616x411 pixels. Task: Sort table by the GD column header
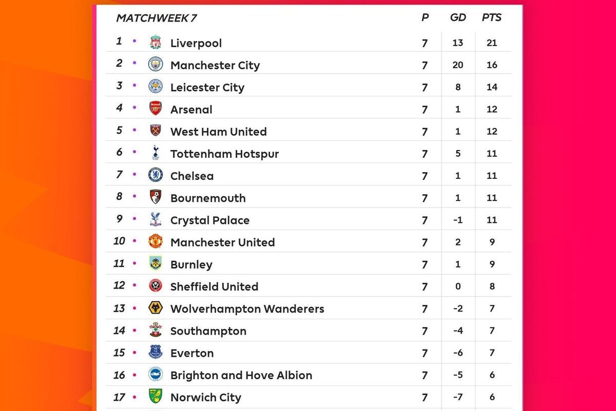pyautogui.click(x=457, y=18)
